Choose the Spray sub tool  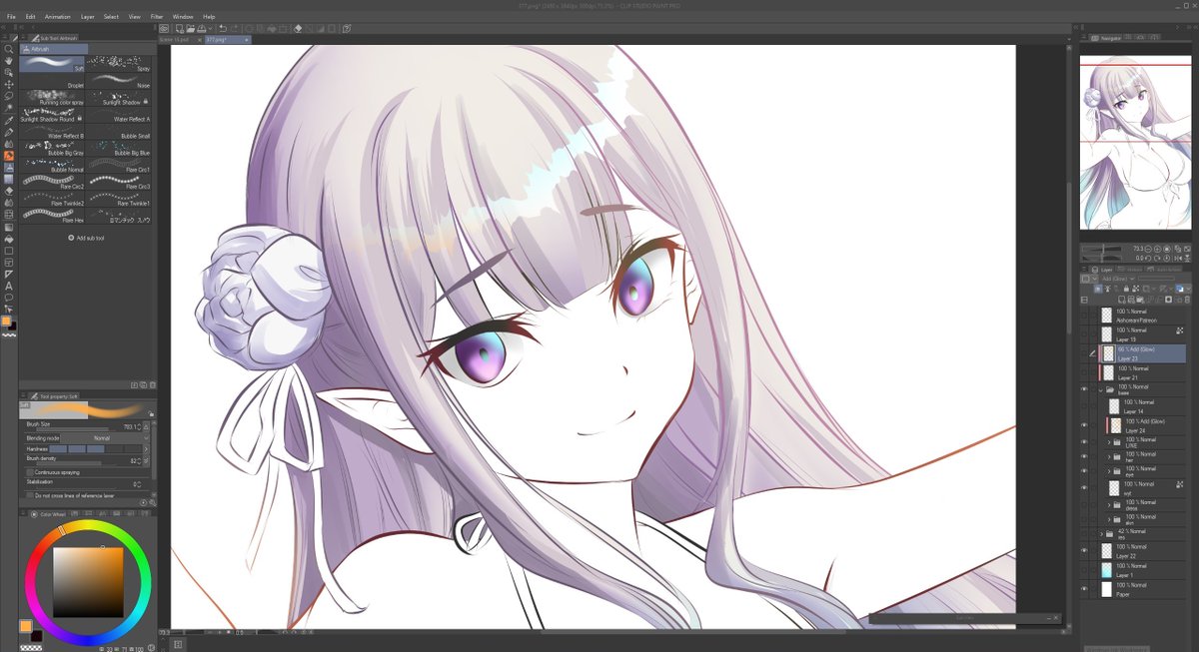[x=119, y=63]
